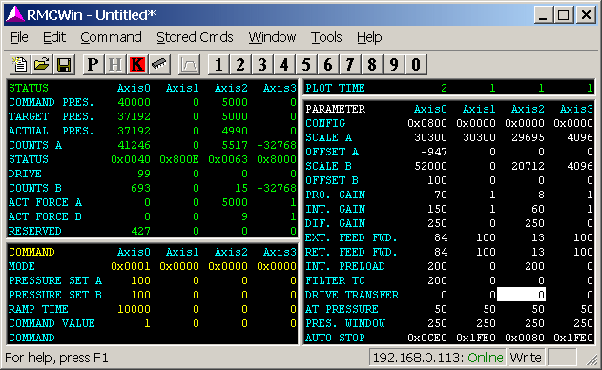Run stored command 0 button

tap(415, 65)
